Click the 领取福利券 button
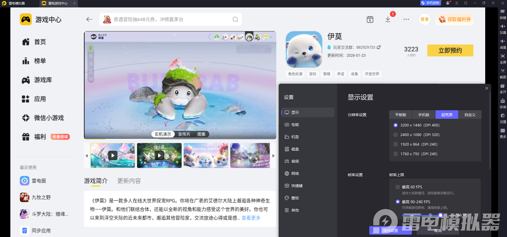507x237 pixels. [455, 19]
